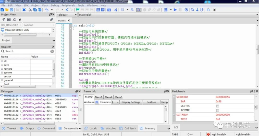Collapse the SCITXBUF peripheral node
This screenshot has height=136, width=259.
(x=174, y=115)
